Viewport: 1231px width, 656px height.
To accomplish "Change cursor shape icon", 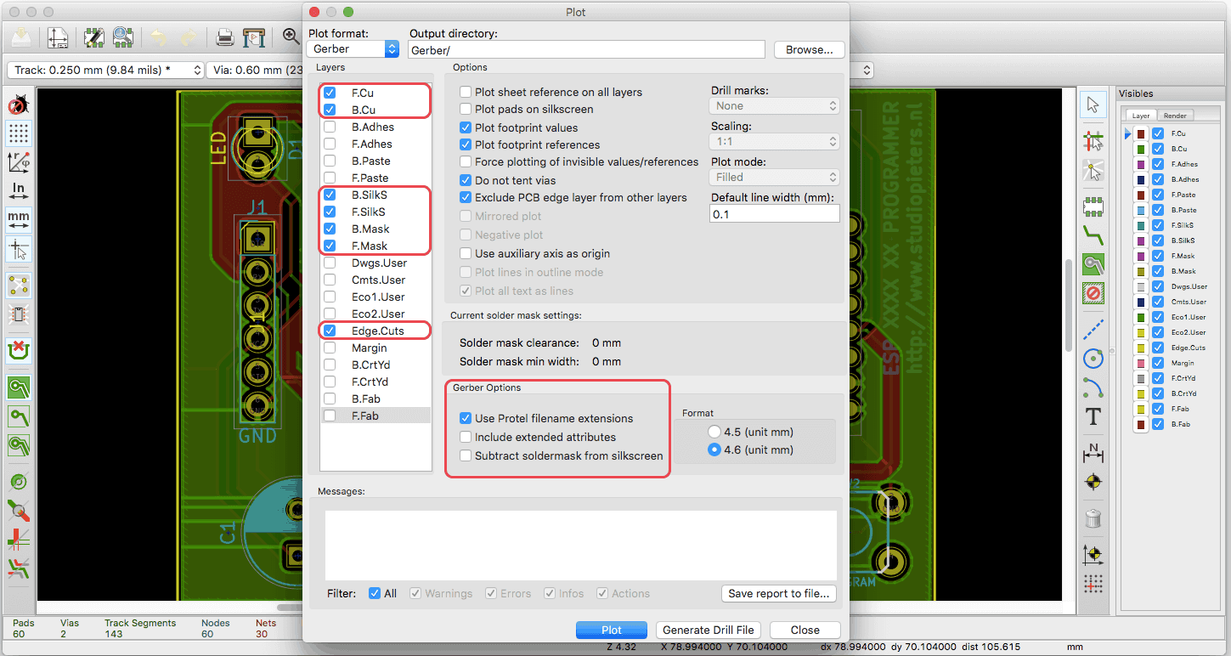I will tap(19, 249).
